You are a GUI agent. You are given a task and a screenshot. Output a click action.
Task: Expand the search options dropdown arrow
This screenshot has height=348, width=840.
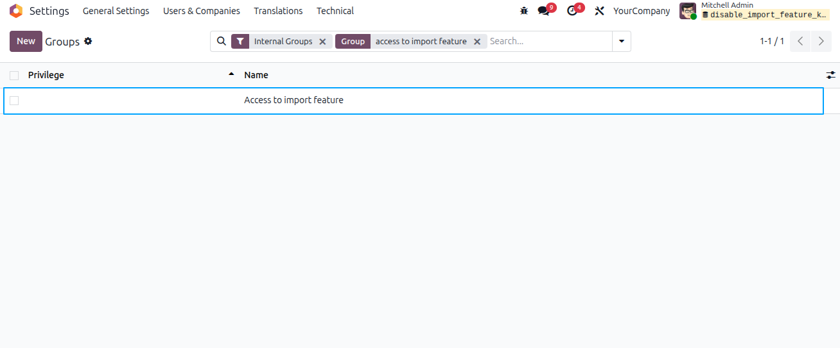coord(622,41)
